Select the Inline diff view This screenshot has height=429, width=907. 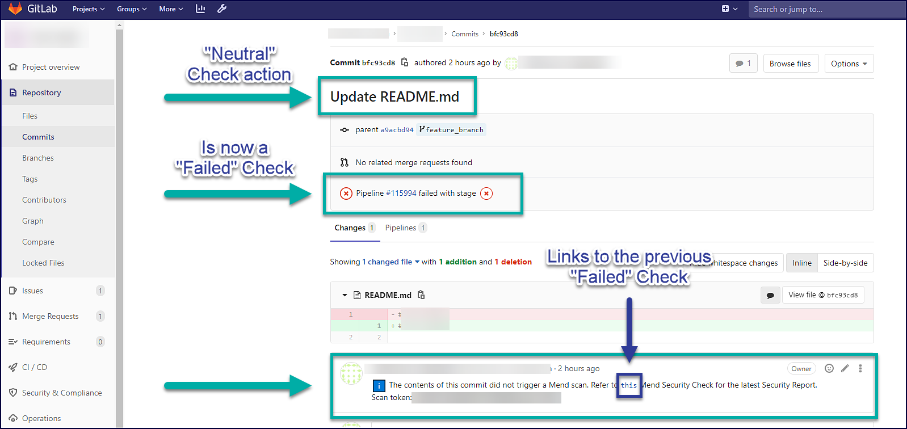801,263
